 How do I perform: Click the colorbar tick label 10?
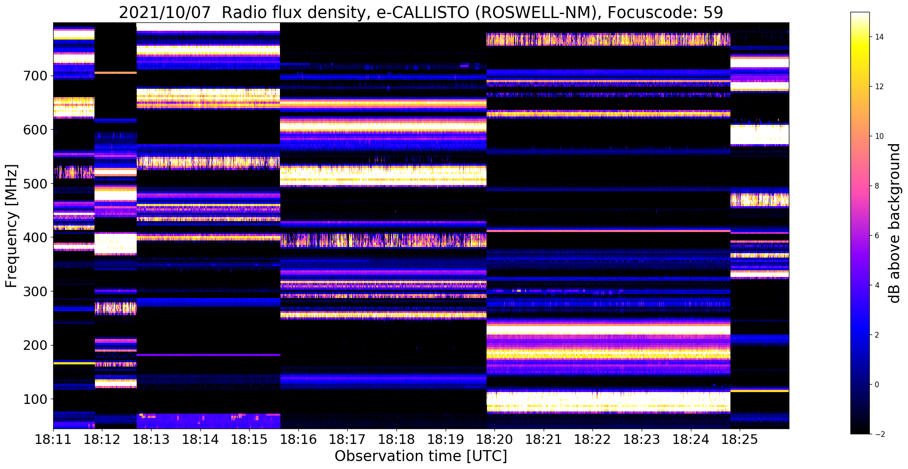click(x=879, y=136)
